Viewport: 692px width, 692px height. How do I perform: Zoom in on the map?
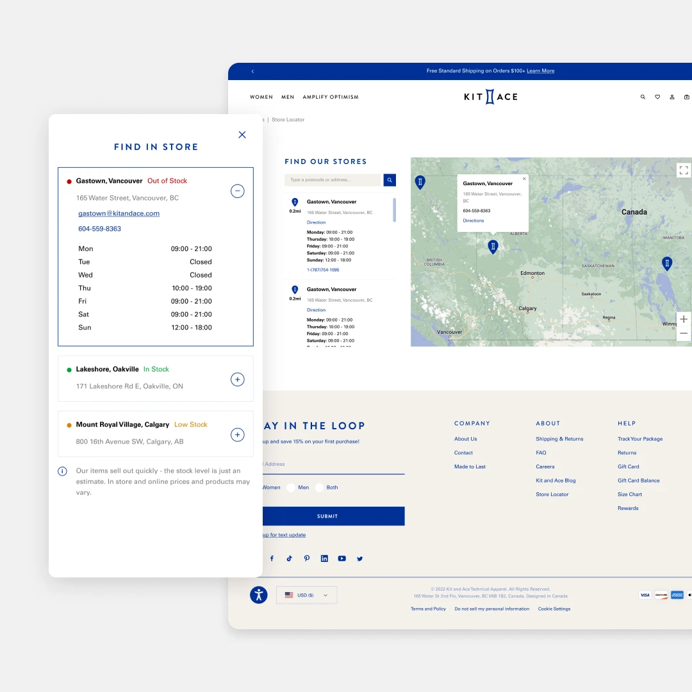[x=684, y=319]
